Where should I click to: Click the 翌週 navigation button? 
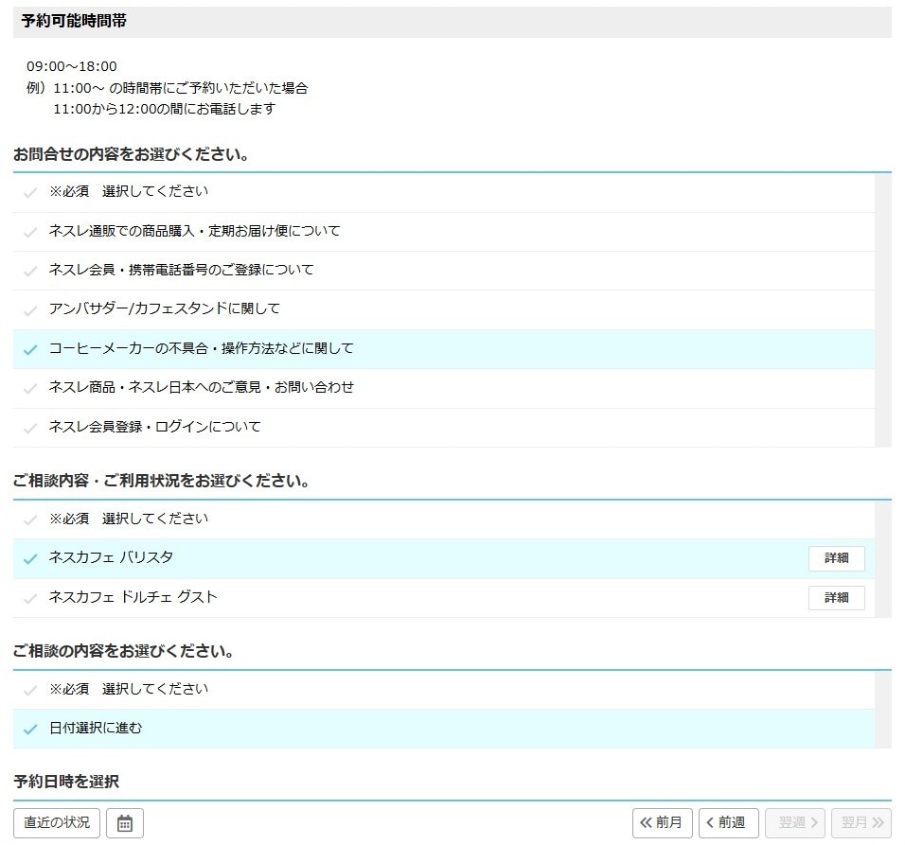tap(795, 822)
